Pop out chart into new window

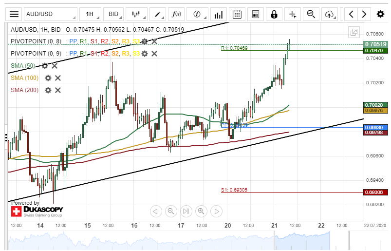(354, 33)
